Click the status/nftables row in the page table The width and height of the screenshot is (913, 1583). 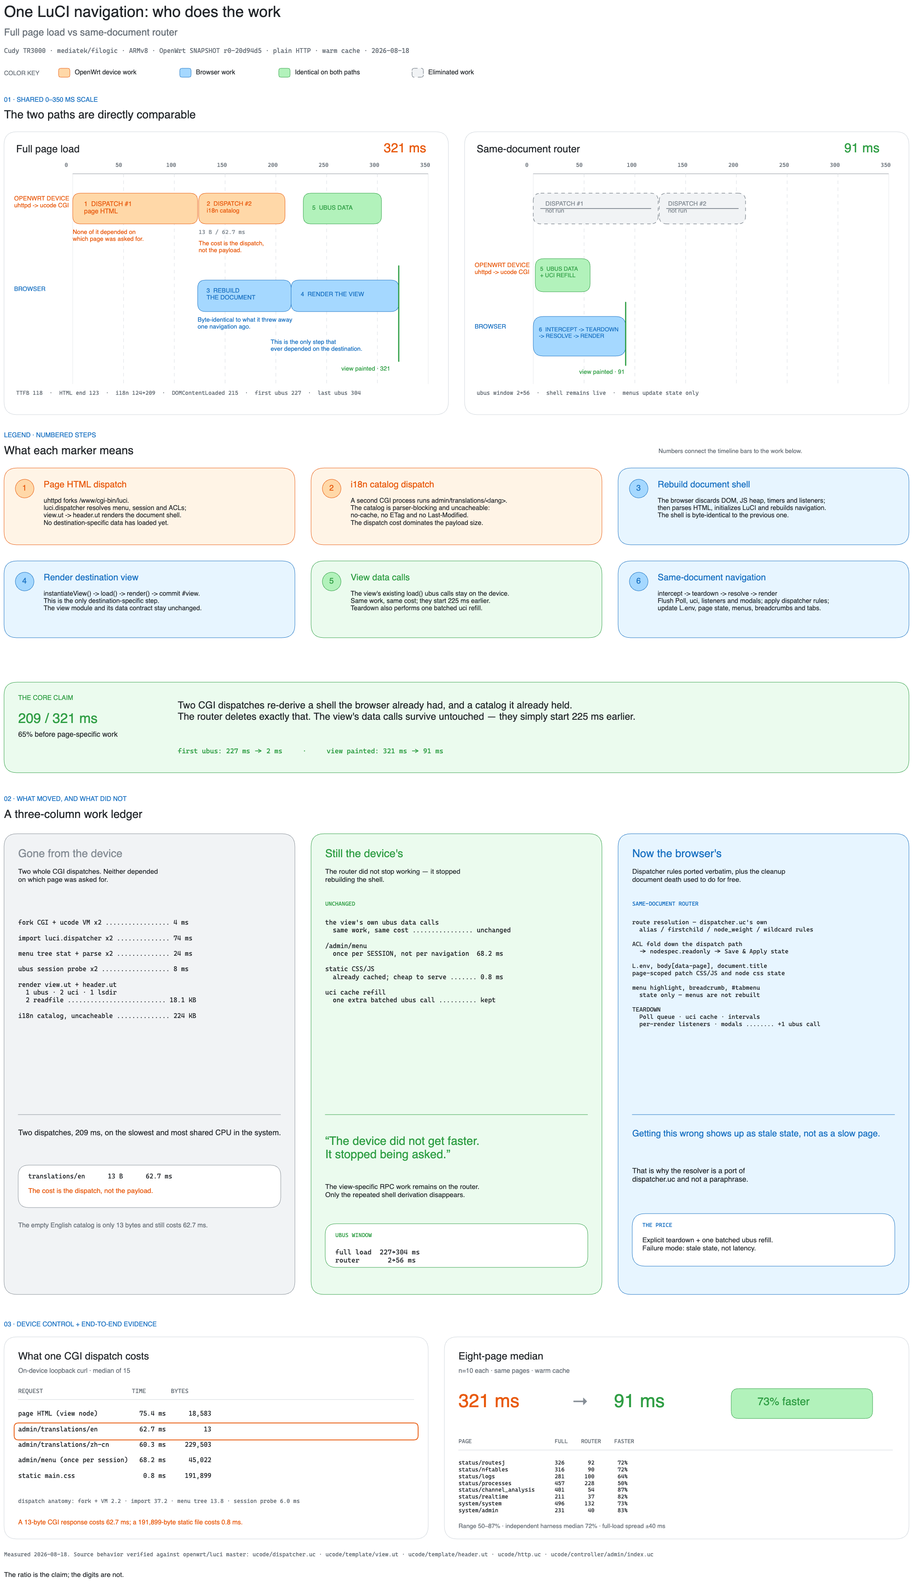pos(543,1469)
